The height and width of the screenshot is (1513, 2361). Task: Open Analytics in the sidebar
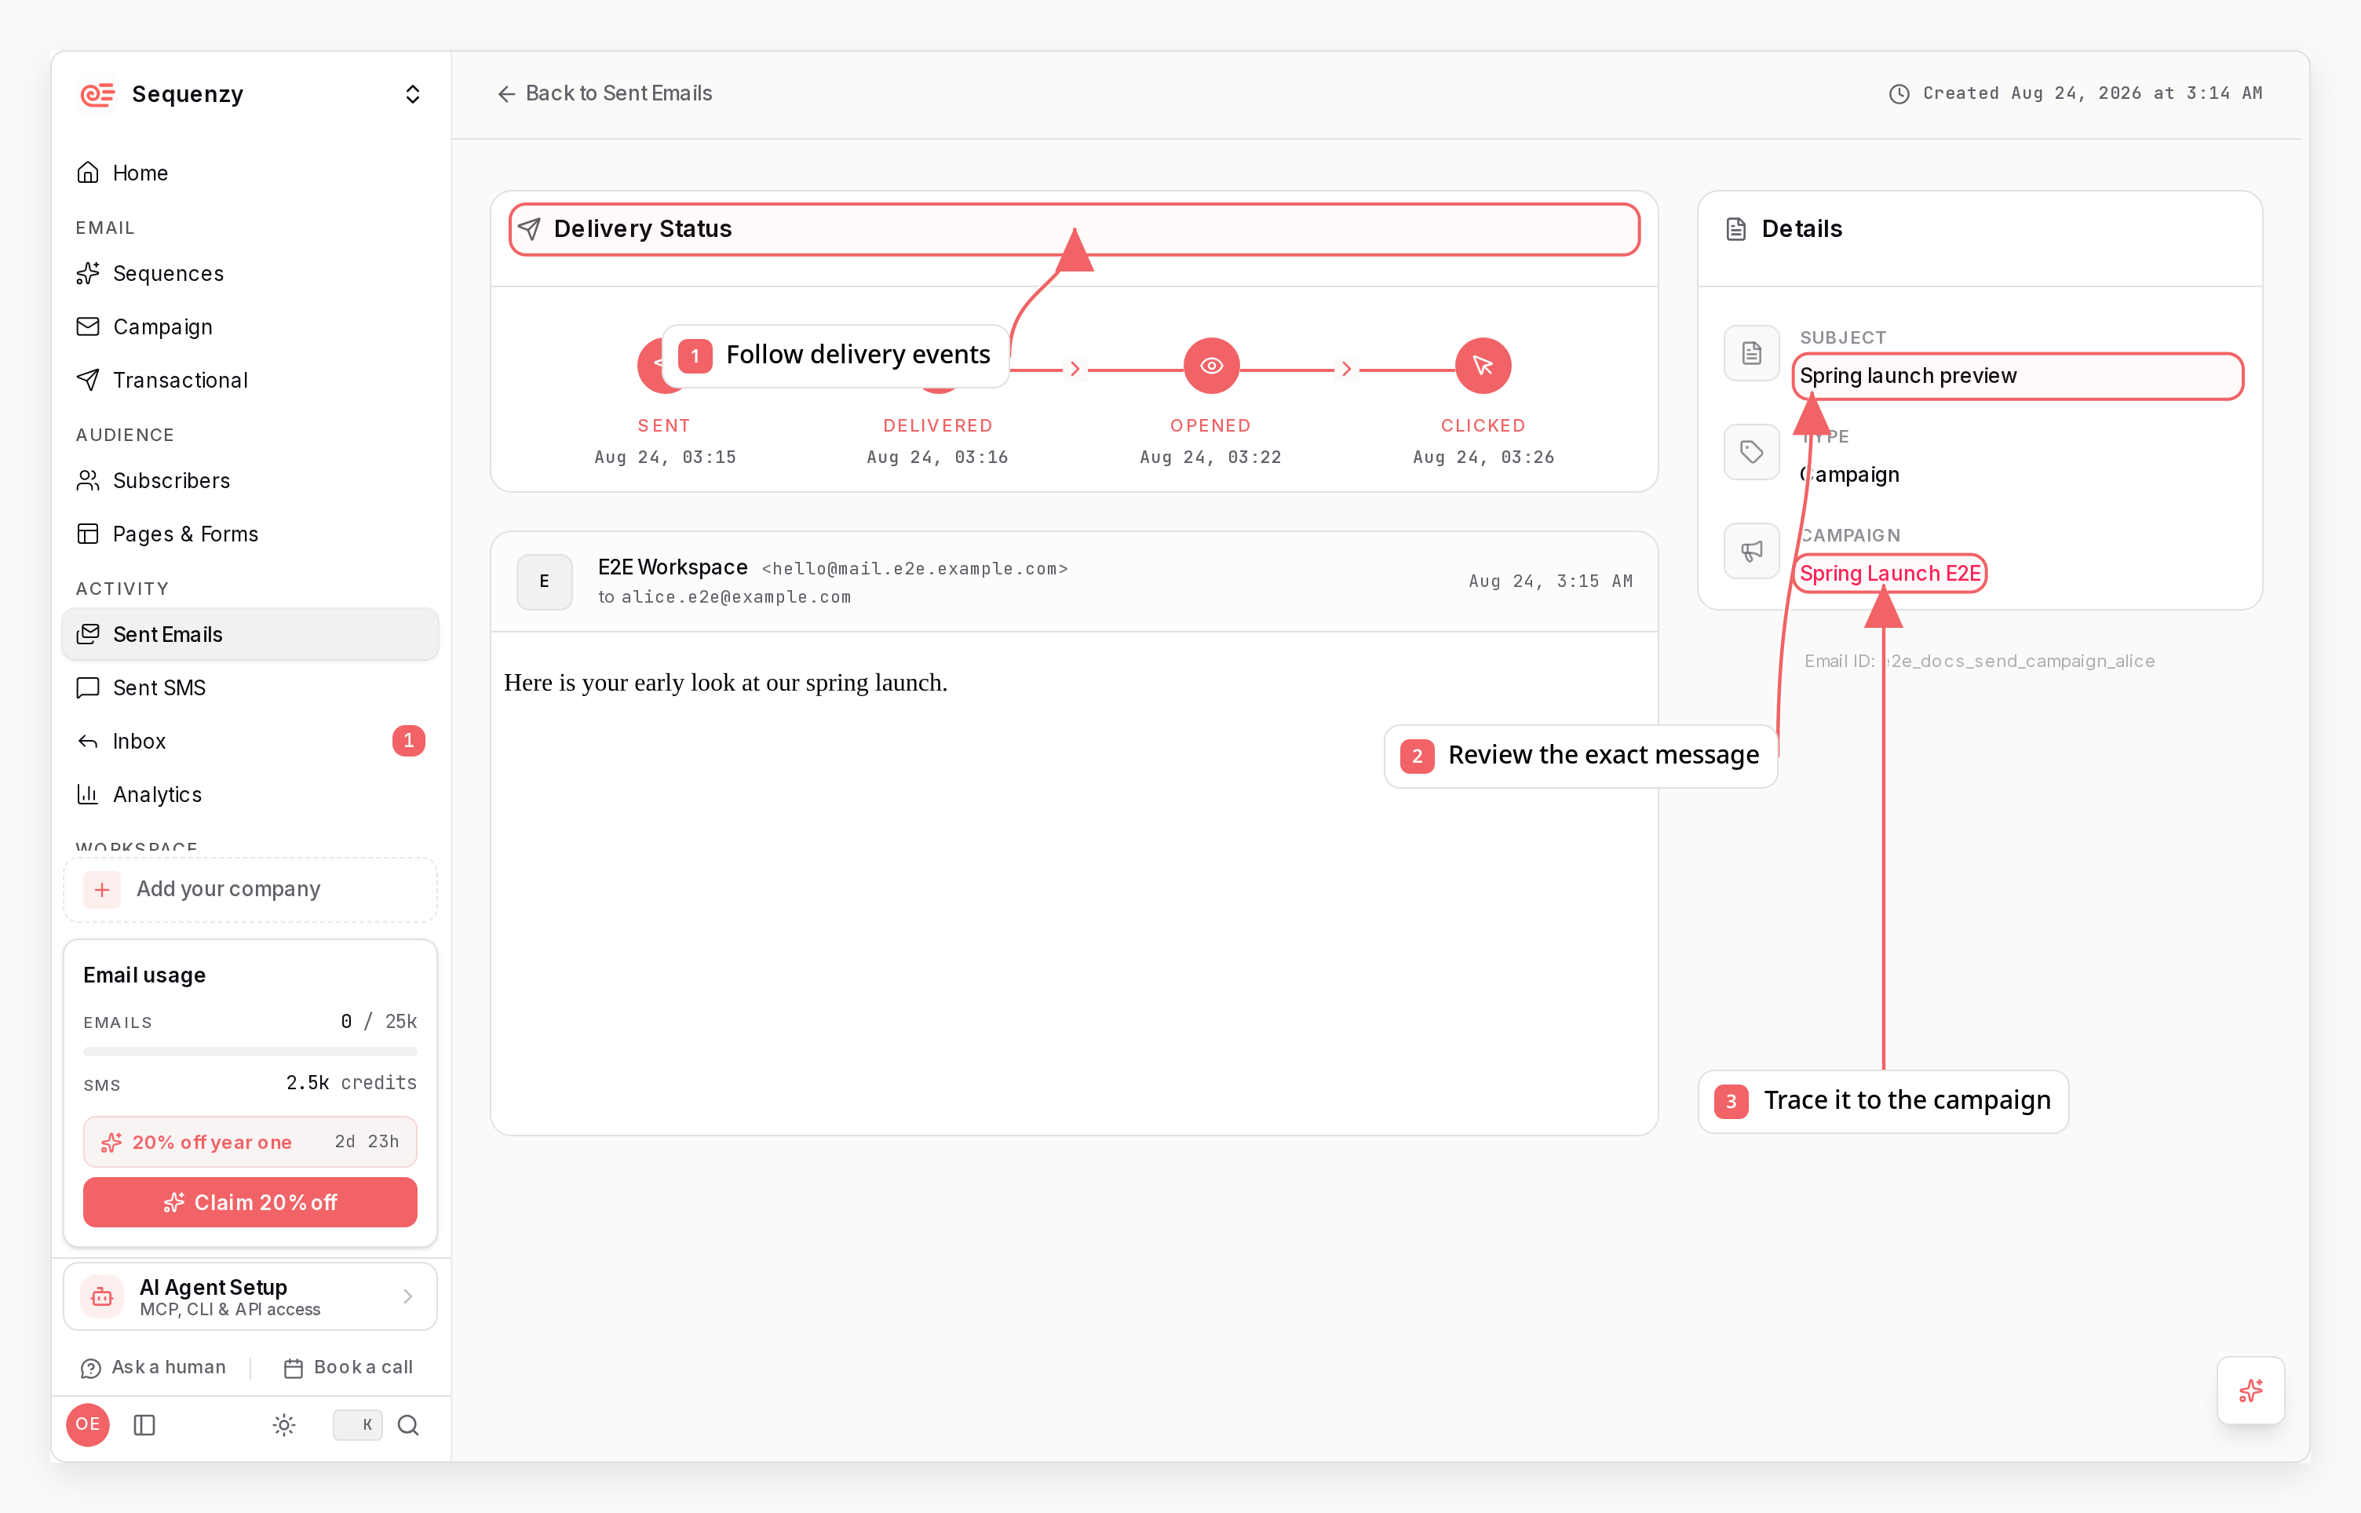(250, 794)
